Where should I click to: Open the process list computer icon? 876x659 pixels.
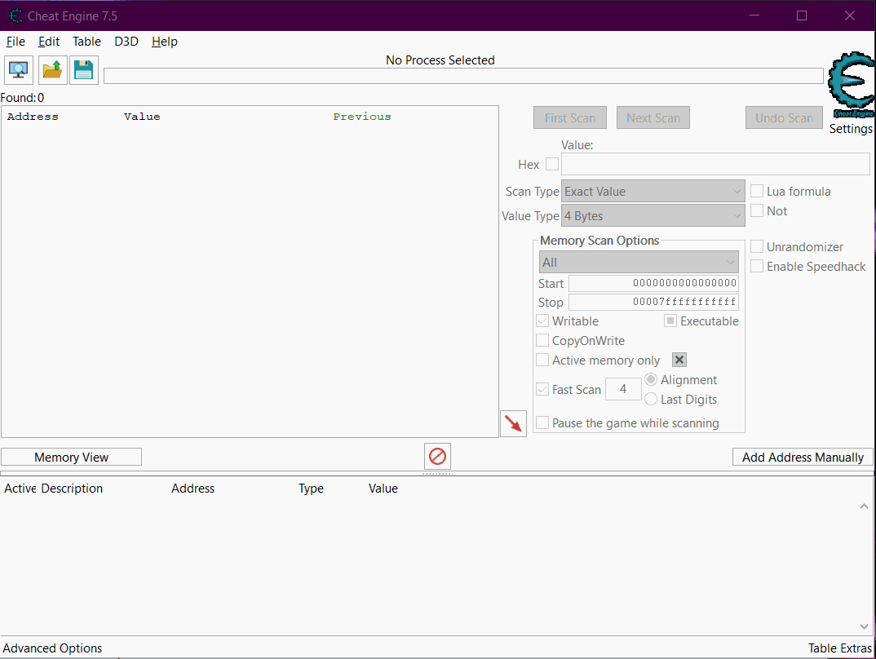point(19,70)
